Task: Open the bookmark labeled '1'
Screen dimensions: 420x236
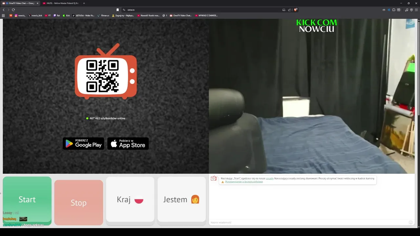Action: coord(165,15)
